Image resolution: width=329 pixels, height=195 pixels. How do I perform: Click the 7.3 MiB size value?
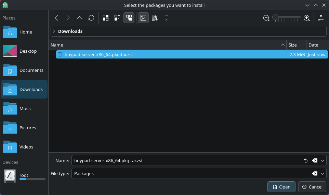click(297, 55)
